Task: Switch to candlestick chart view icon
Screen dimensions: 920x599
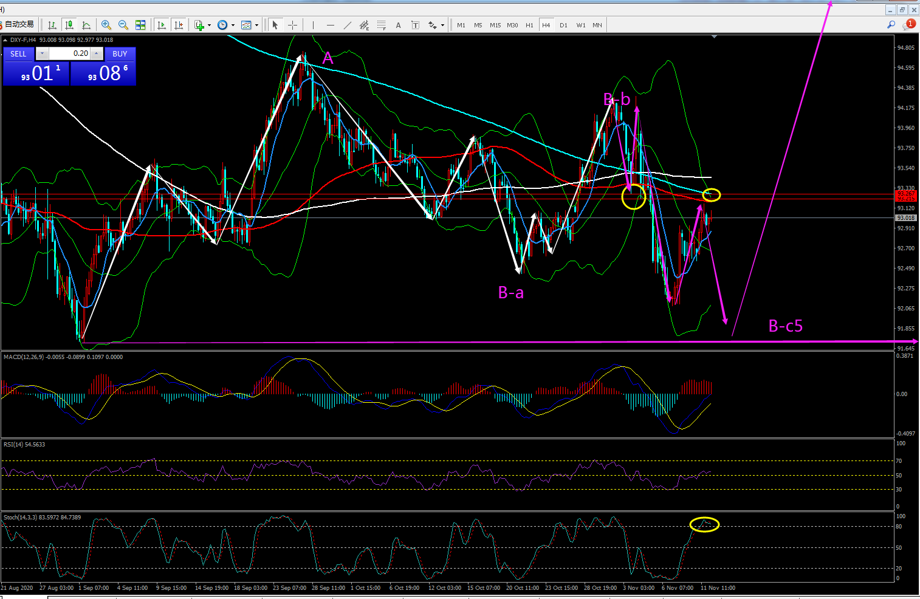Action: tap(69, 25)
